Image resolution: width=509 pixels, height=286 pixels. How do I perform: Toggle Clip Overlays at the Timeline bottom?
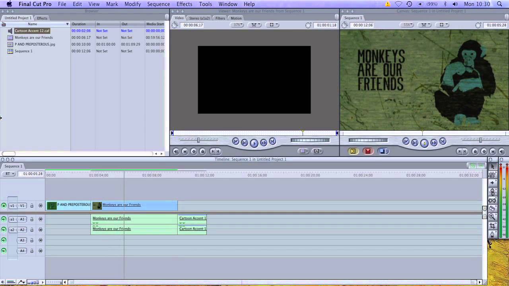[x=22, y=282]
